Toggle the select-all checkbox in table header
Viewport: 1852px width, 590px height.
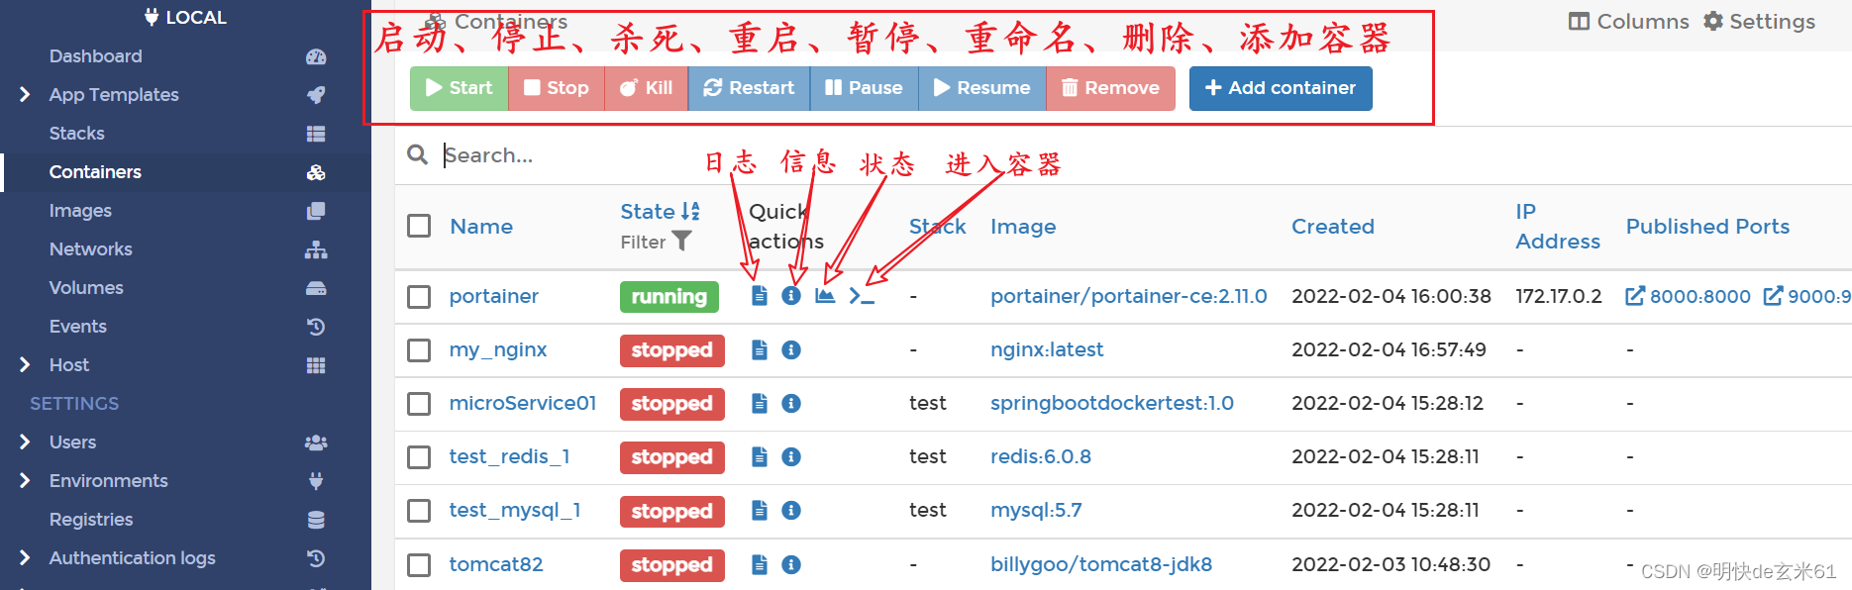tap(419, 226)
